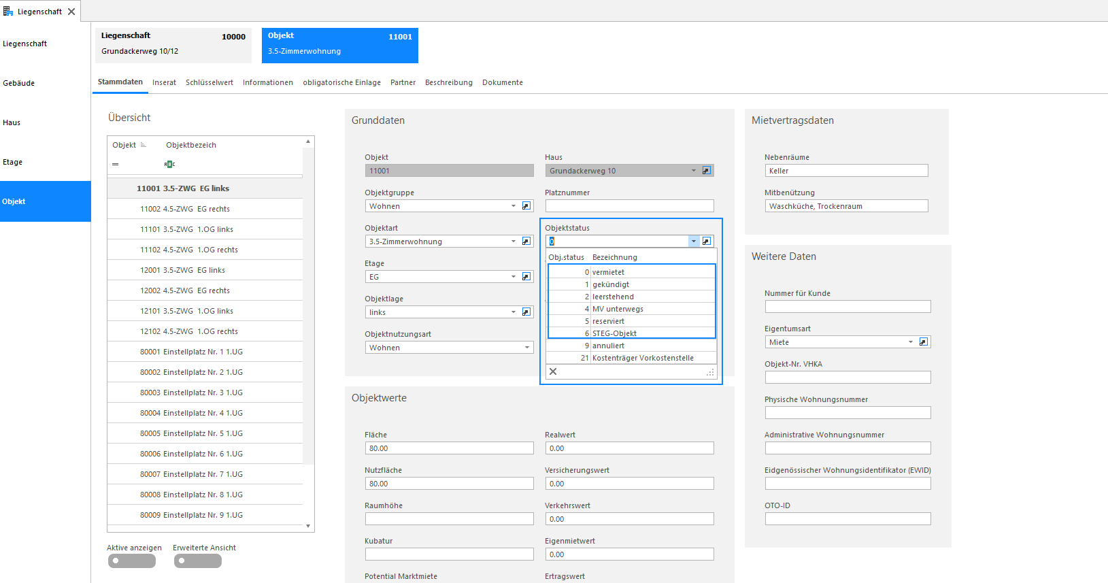Open lookup icon beside Objektlage field
Viewport: 1108px width, 583px height.
coord(526,312)
